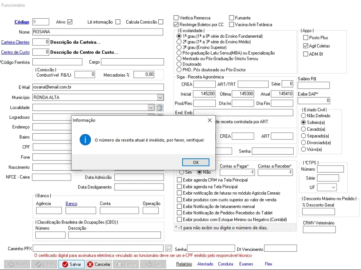Select Casado(a) marital status
The width and height of the screenshot is (361, 270).
click(x=304, y=129)
